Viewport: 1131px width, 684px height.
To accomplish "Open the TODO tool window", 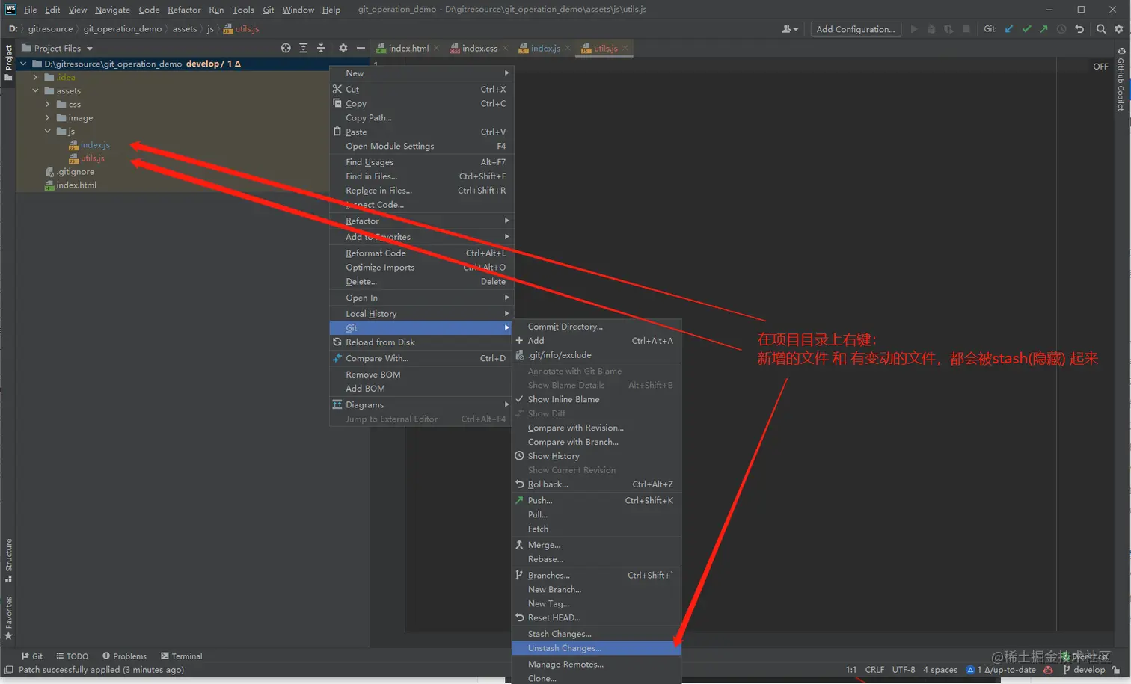I will click(x=73, y=656).
